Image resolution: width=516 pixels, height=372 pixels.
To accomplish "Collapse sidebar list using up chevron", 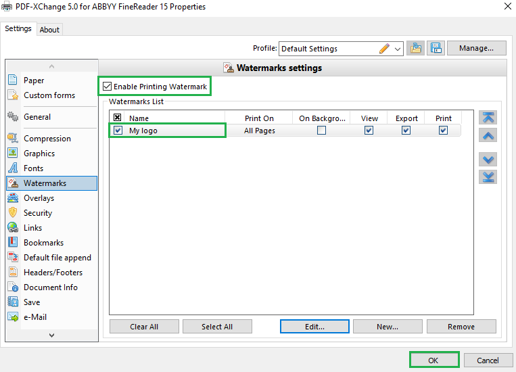I will 51,66.
